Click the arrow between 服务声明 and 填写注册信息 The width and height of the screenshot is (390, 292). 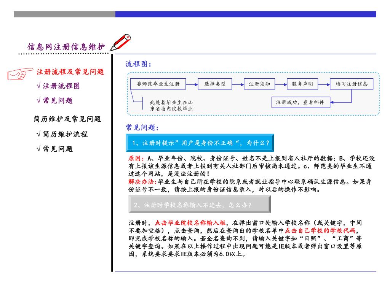click(x=324, y=85)
